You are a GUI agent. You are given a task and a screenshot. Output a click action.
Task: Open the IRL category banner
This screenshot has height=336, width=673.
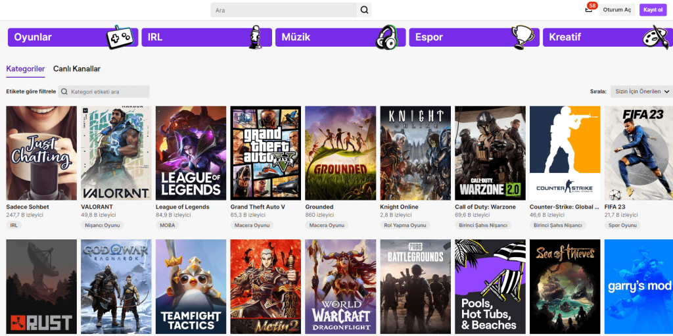pyautogui.click(x=207, y=37)
